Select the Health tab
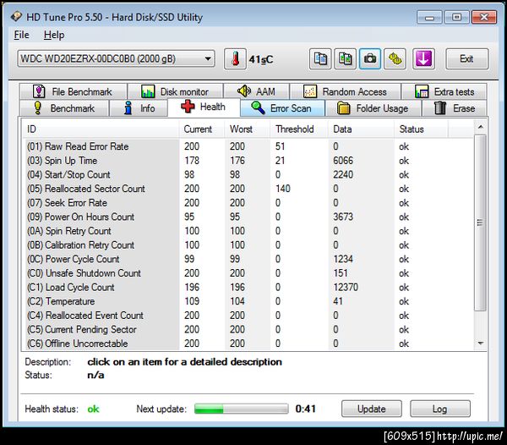507x445 pixels. 204,107
